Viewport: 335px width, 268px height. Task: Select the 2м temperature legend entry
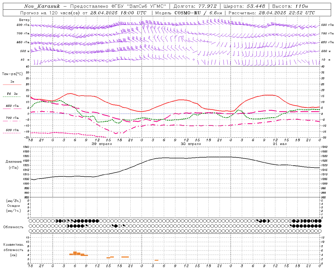click(12, 82)
